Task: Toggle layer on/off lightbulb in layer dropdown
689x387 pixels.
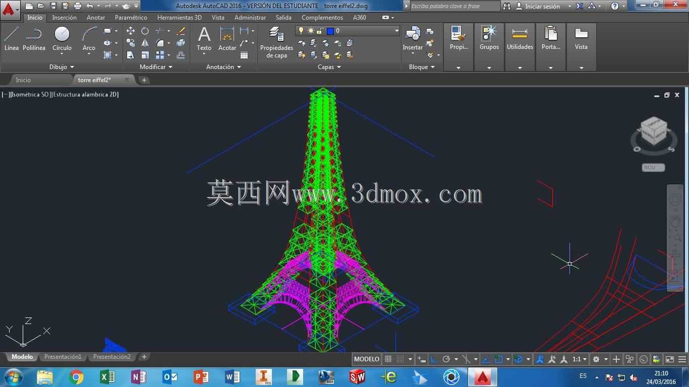Action: [302, 31]
